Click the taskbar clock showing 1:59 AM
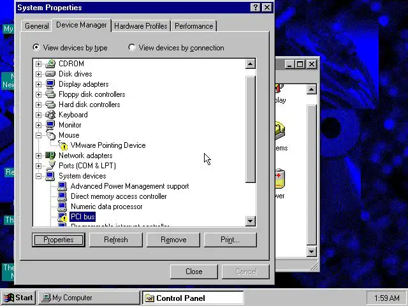The width and height of the screenshot is (408, 306). [x=387, y=298]
